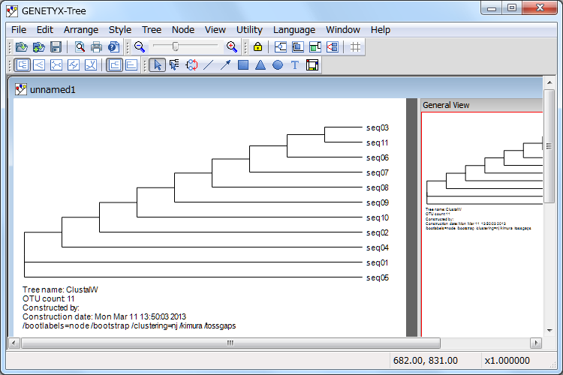Toggle the grid display button
This screenshot has height=375, width=563.
356,47
